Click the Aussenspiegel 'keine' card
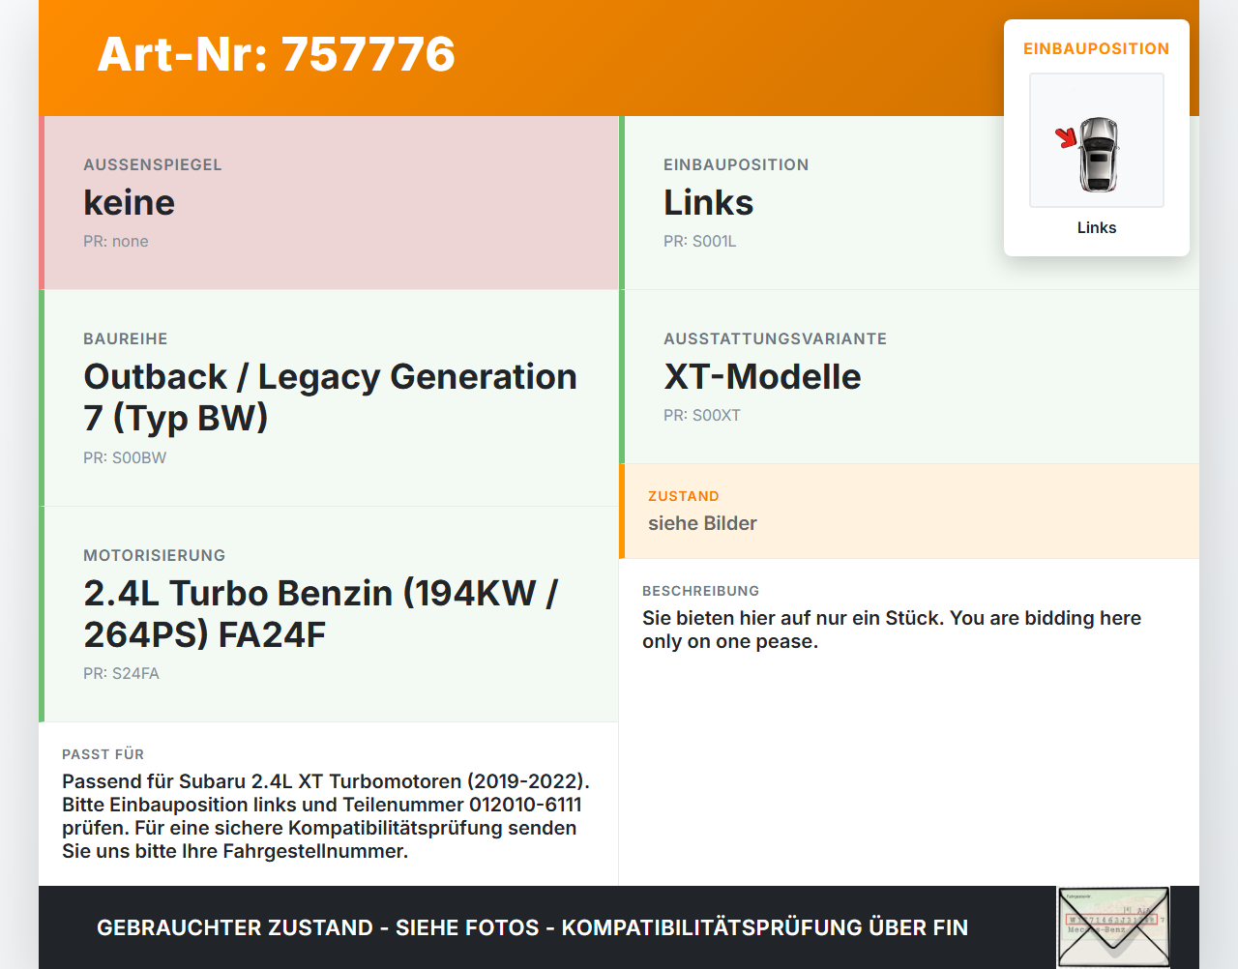The height and width of the screenshot is (969, 1238). tap(329, 203)
